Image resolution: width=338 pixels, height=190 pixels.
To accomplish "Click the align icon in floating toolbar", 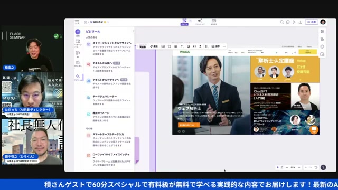I will point(206,46).
